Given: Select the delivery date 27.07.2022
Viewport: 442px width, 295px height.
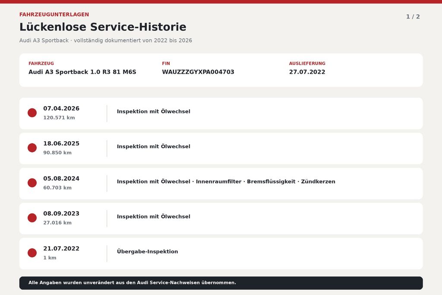Looking at the screenshot, I should click(307, 72).
